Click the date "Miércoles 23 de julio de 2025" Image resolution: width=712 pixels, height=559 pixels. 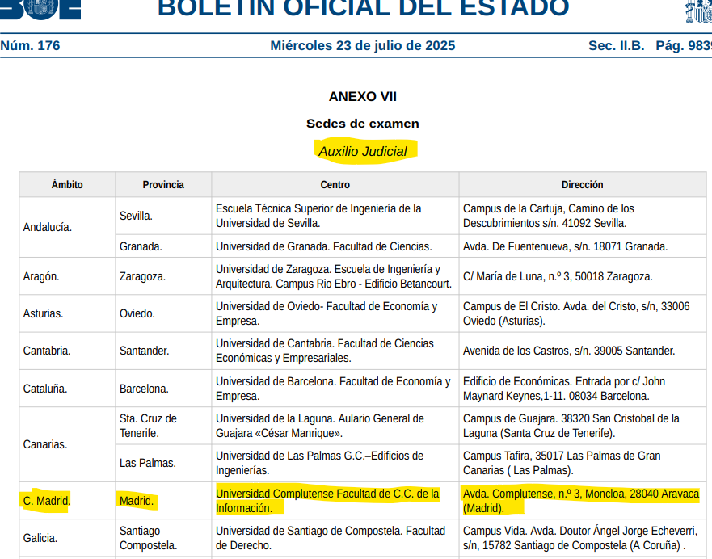(362, 45)
